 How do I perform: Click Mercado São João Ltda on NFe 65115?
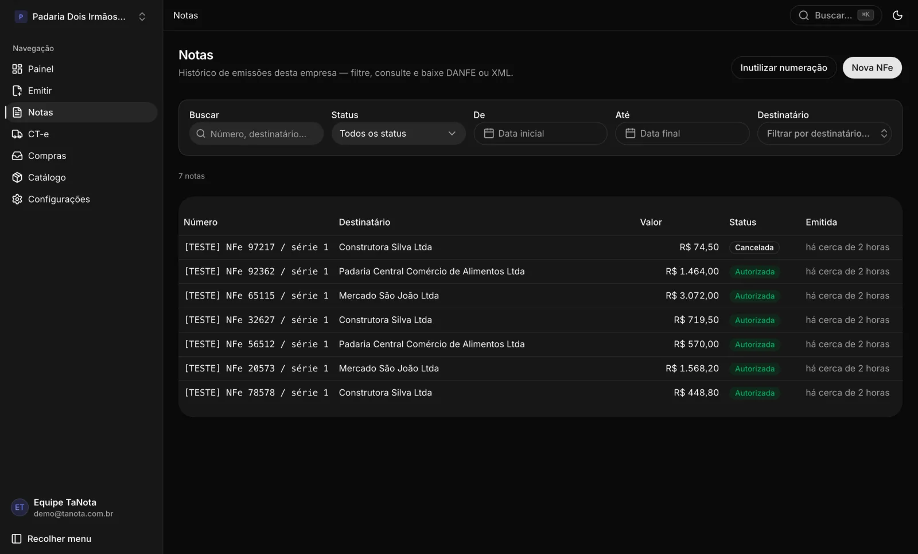389,296
